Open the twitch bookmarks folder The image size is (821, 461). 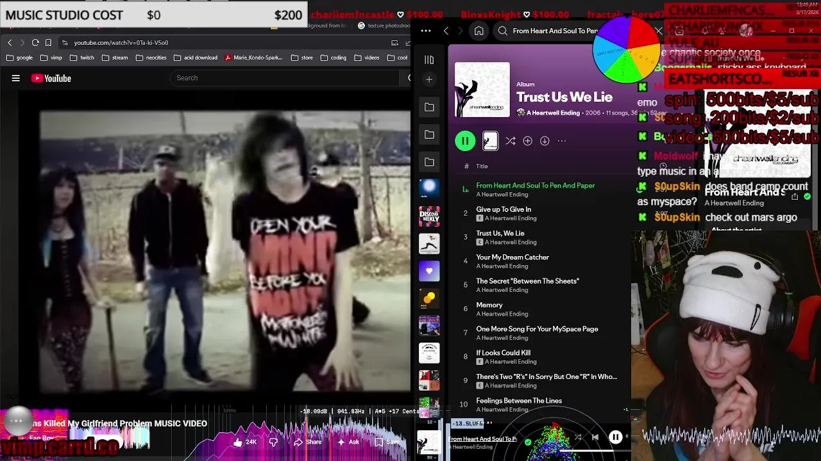[x=81, y=58]
